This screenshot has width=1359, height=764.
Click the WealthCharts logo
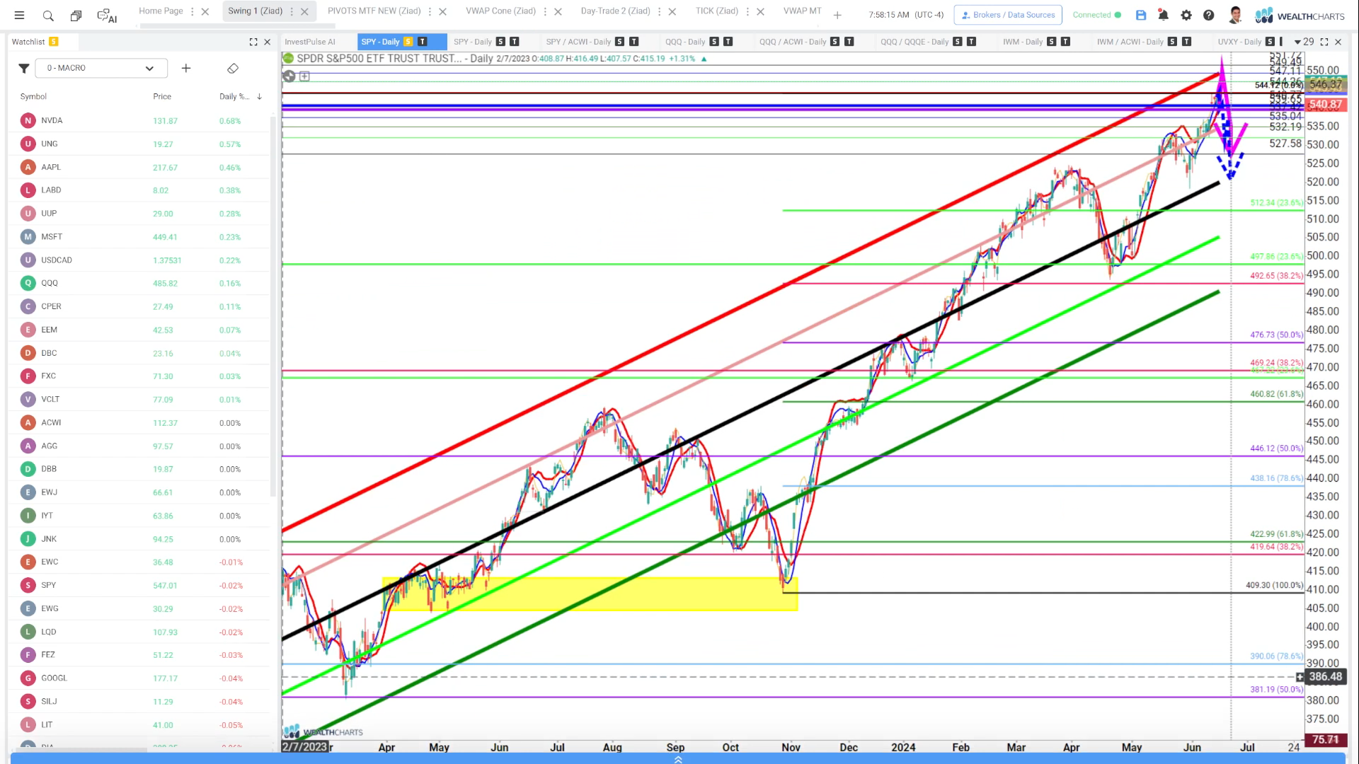pos(1300,15)
